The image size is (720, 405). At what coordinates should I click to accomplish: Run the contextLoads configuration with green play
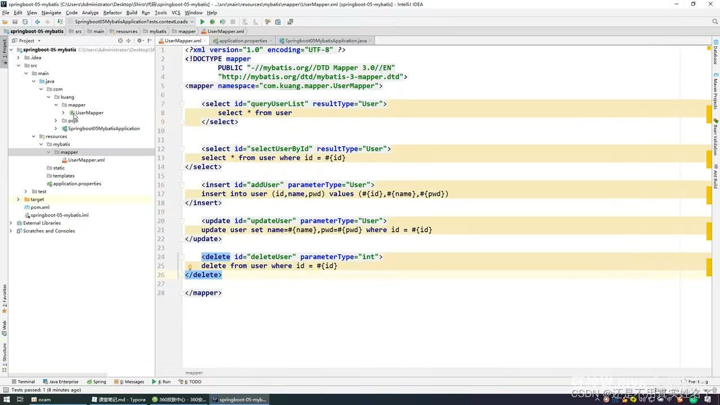click(202, 22)
